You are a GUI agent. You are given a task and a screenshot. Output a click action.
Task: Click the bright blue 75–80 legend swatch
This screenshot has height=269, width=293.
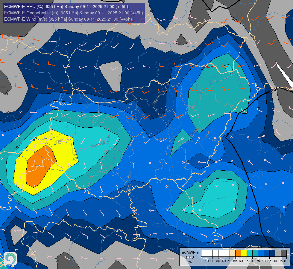point(261,253)
